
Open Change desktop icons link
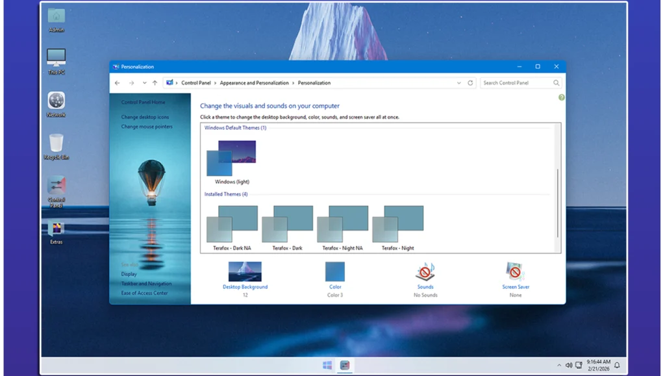pyautogui.click(x=145, y=118)
